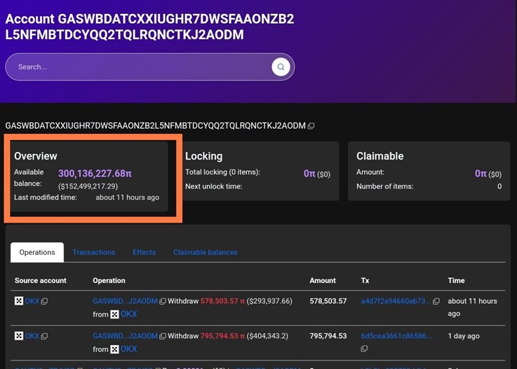Viewport: 517px width, 369px height.
Task: Copy transaction hash a4d7f2a94660ab73
Action: 436,301
